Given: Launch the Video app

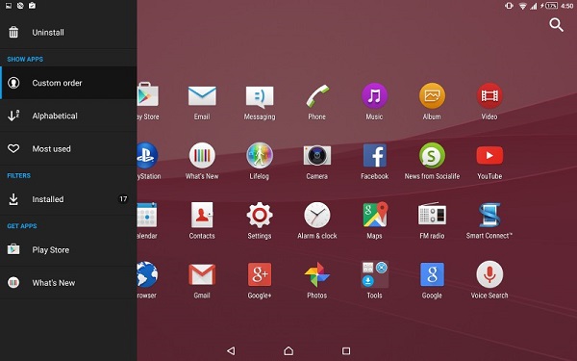Looking at the screenshot, I should click(x=489, y=102).
